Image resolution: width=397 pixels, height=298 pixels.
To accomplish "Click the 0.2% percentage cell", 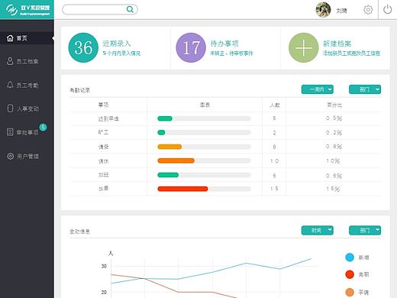I will (x=334, y=133).
